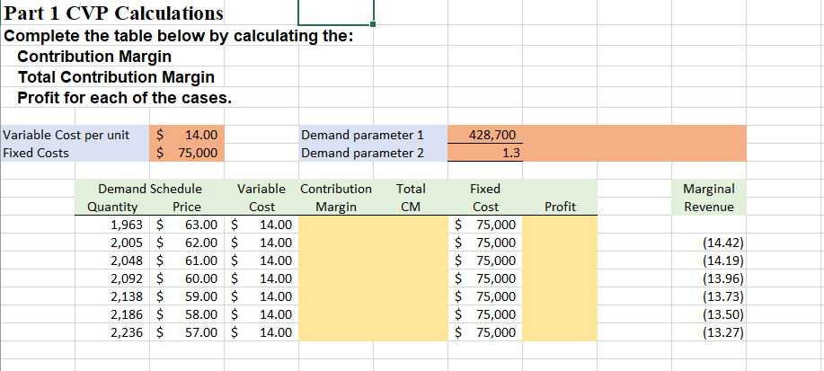This screenshot has width=824, height=371.
Task: Select marginal revenue cell (13.73)
Action: 709,296
